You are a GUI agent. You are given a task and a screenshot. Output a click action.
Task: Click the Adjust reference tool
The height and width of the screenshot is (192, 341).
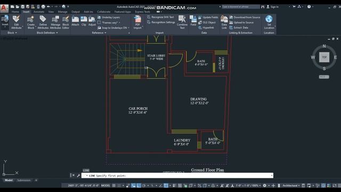[x=92, y=21]
